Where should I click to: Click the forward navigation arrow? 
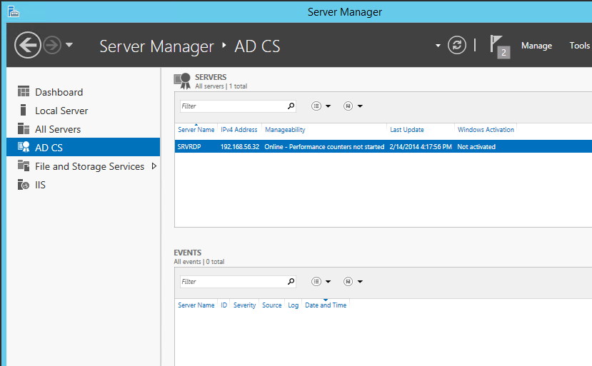coord(52,45)
